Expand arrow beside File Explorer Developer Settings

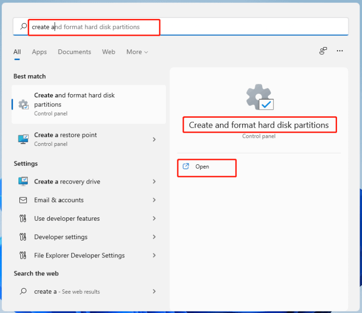click(154, 255)
